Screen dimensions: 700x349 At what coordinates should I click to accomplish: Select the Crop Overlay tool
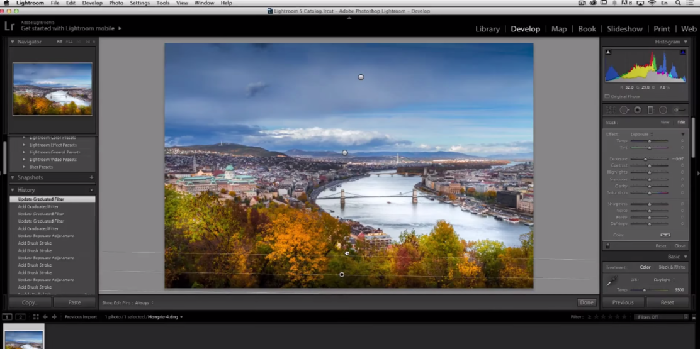[x=610, y=110]
